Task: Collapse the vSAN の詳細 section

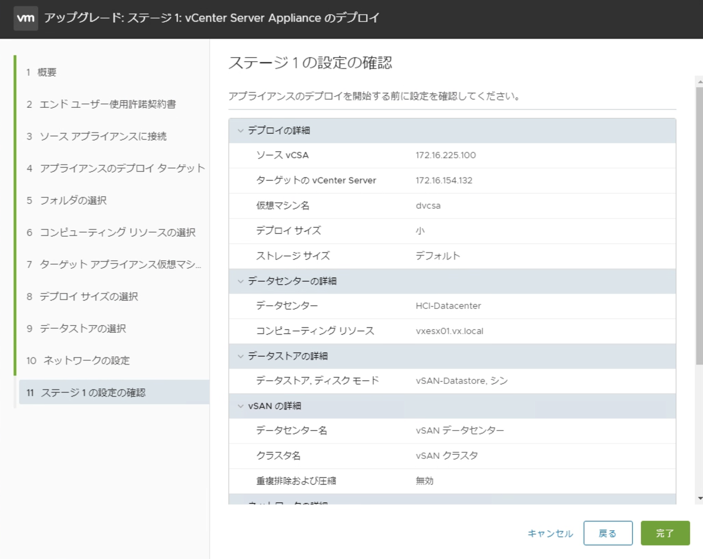Action: pos(240,405)
